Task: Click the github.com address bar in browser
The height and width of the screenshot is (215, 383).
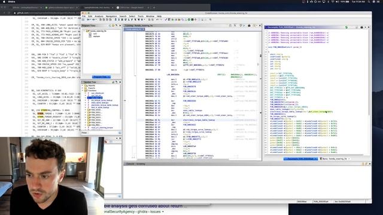Action: click(x=49, y=13)
